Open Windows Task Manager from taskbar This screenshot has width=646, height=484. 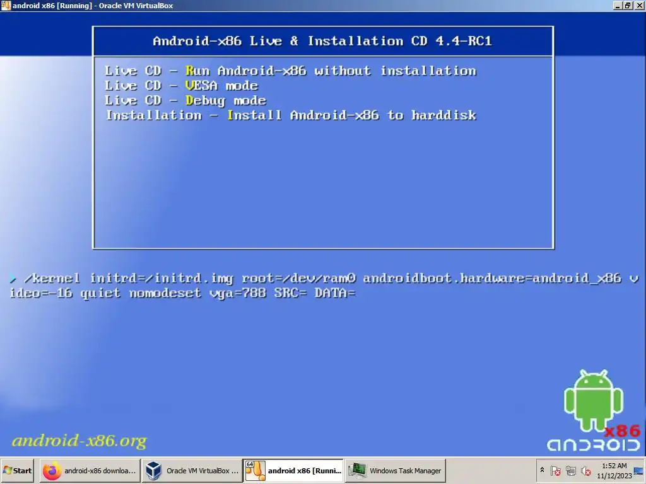point(395,470)
